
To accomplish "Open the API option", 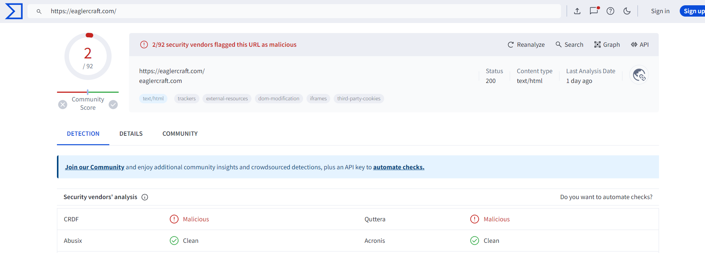I will coord(640,44).
